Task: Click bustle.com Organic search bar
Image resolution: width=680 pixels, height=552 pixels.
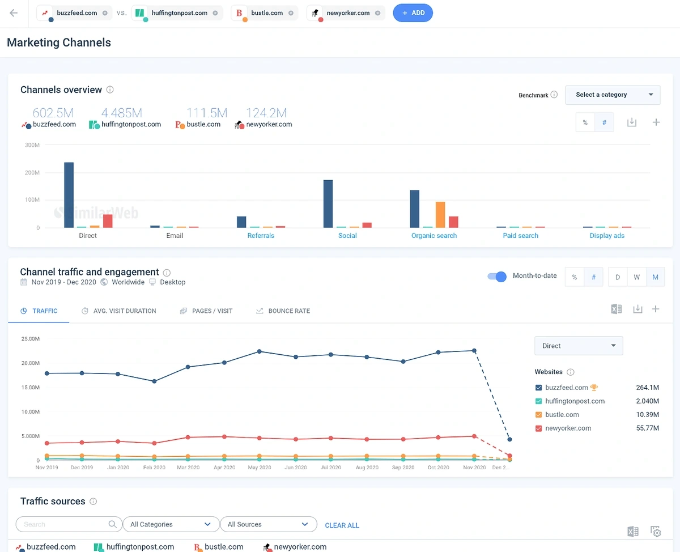Action: click(440, 215)
